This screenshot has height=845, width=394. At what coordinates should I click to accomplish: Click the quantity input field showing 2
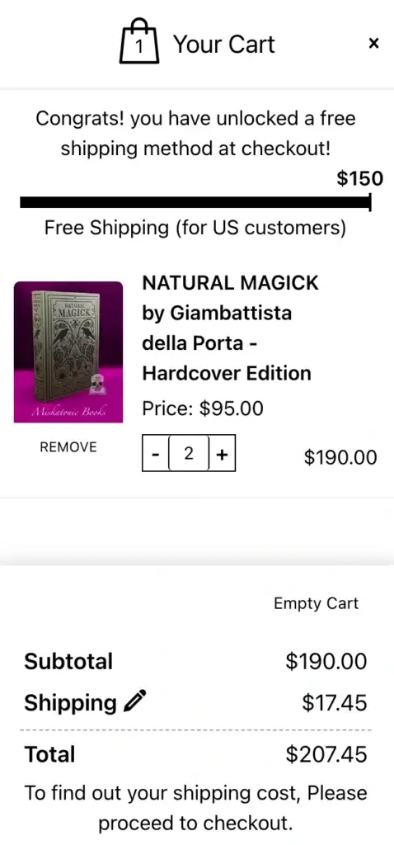(x=189, y=453)
